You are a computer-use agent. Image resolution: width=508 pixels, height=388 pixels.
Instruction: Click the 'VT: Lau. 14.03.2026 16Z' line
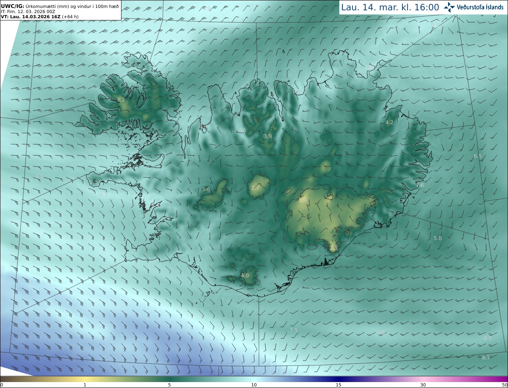click(x=40, y=17)
